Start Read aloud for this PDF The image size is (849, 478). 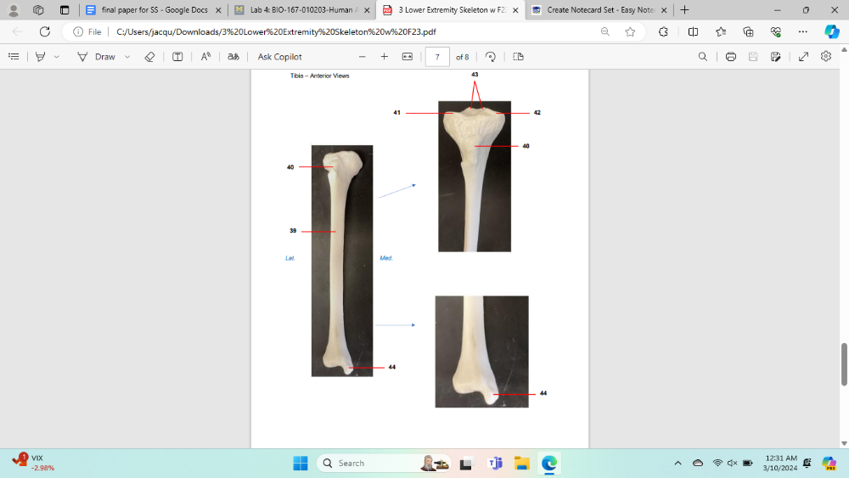click(x=205, y=57)
